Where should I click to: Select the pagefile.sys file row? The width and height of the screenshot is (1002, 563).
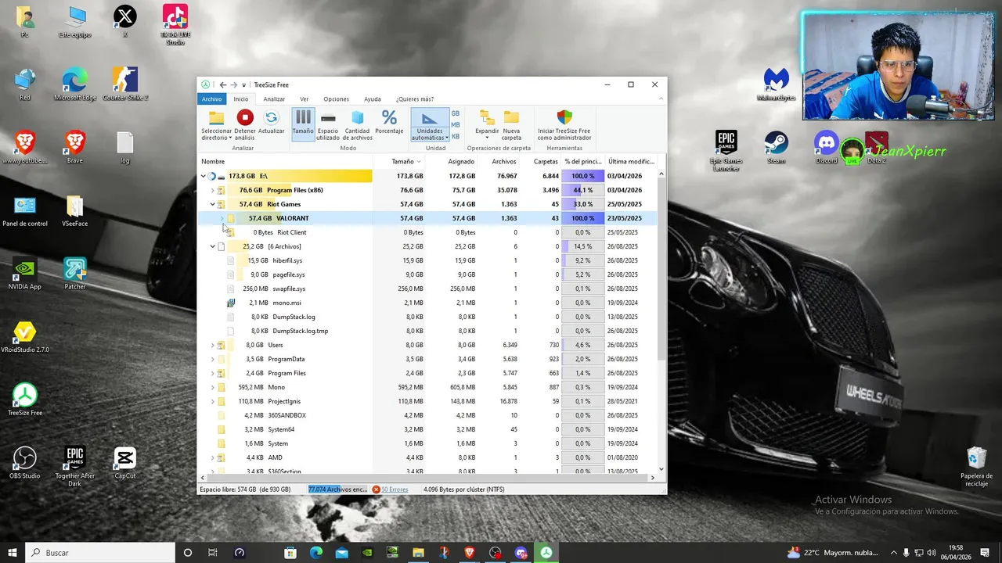427,274
